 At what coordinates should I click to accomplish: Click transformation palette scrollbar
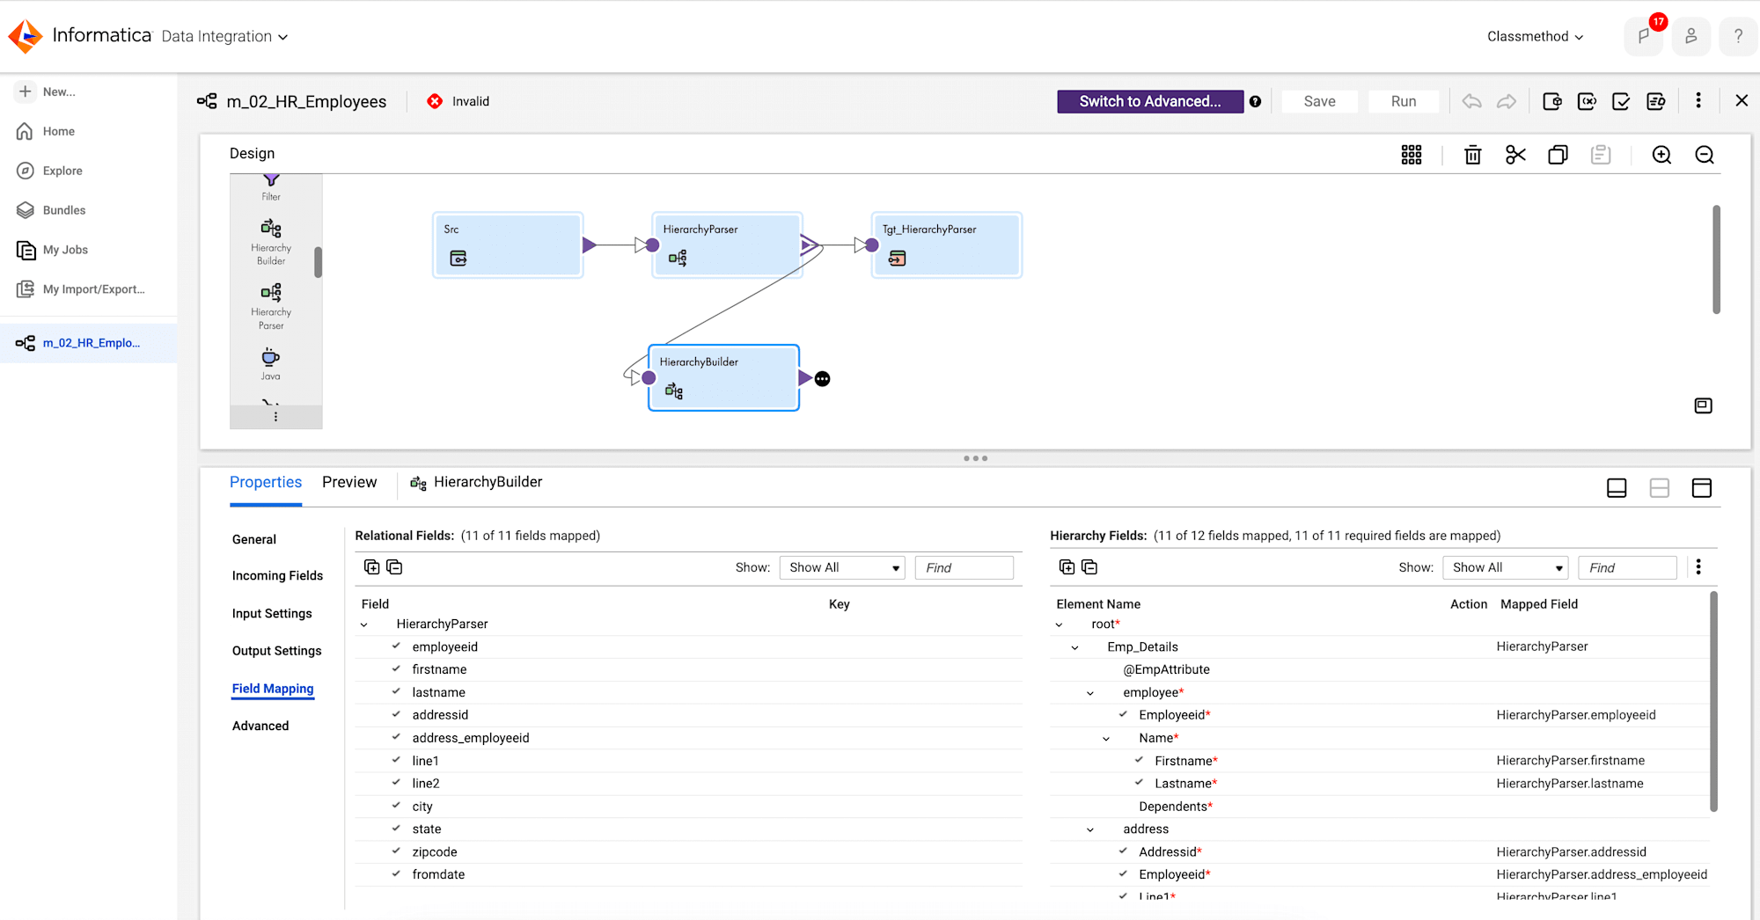coord(318,262)
